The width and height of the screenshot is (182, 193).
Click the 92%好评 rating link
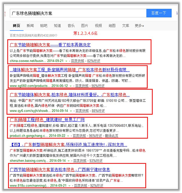click(97, 185)
